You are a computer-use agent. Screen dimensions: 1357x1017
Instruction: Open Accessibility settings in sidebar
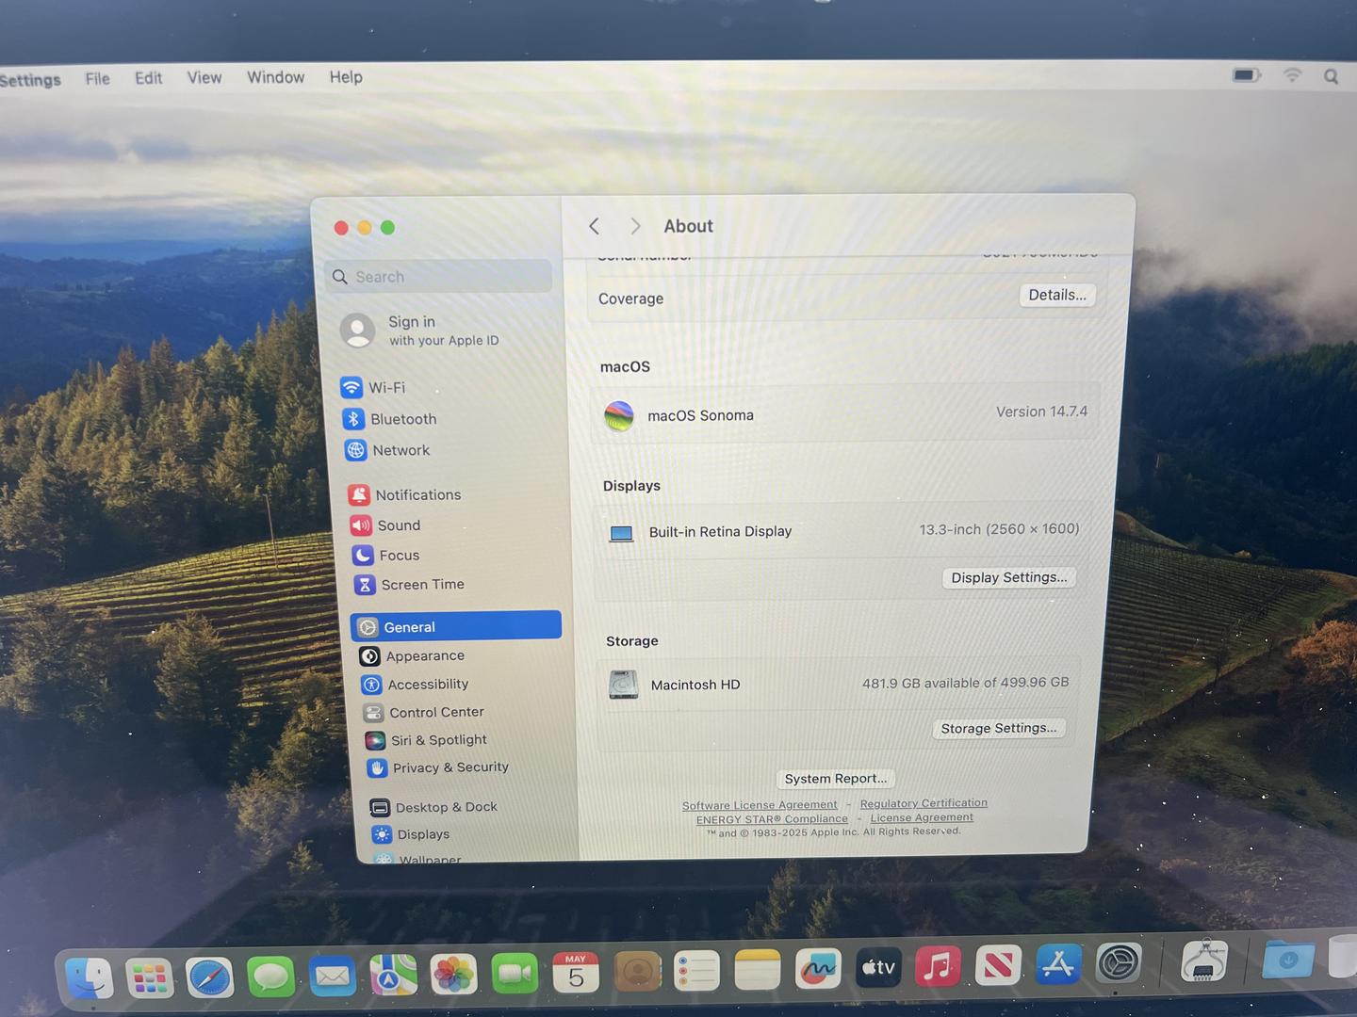pyautogui.click(x=415, y=685)
